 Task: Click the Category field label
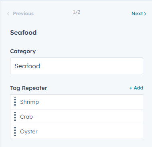tap(23, 52)
